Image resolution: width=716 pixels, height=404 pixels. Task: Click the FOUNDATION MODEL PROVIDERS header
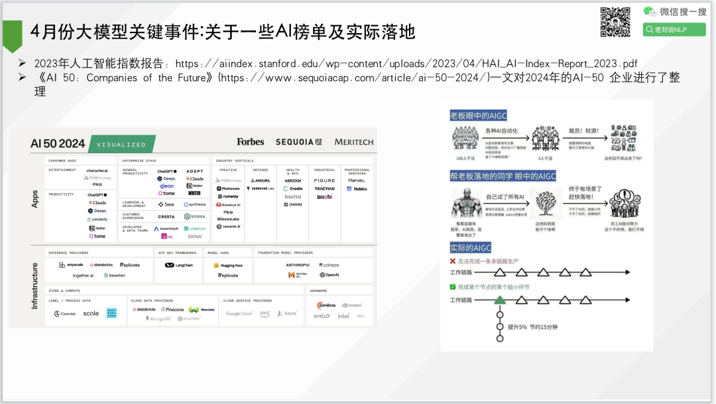tap(285, 253)
